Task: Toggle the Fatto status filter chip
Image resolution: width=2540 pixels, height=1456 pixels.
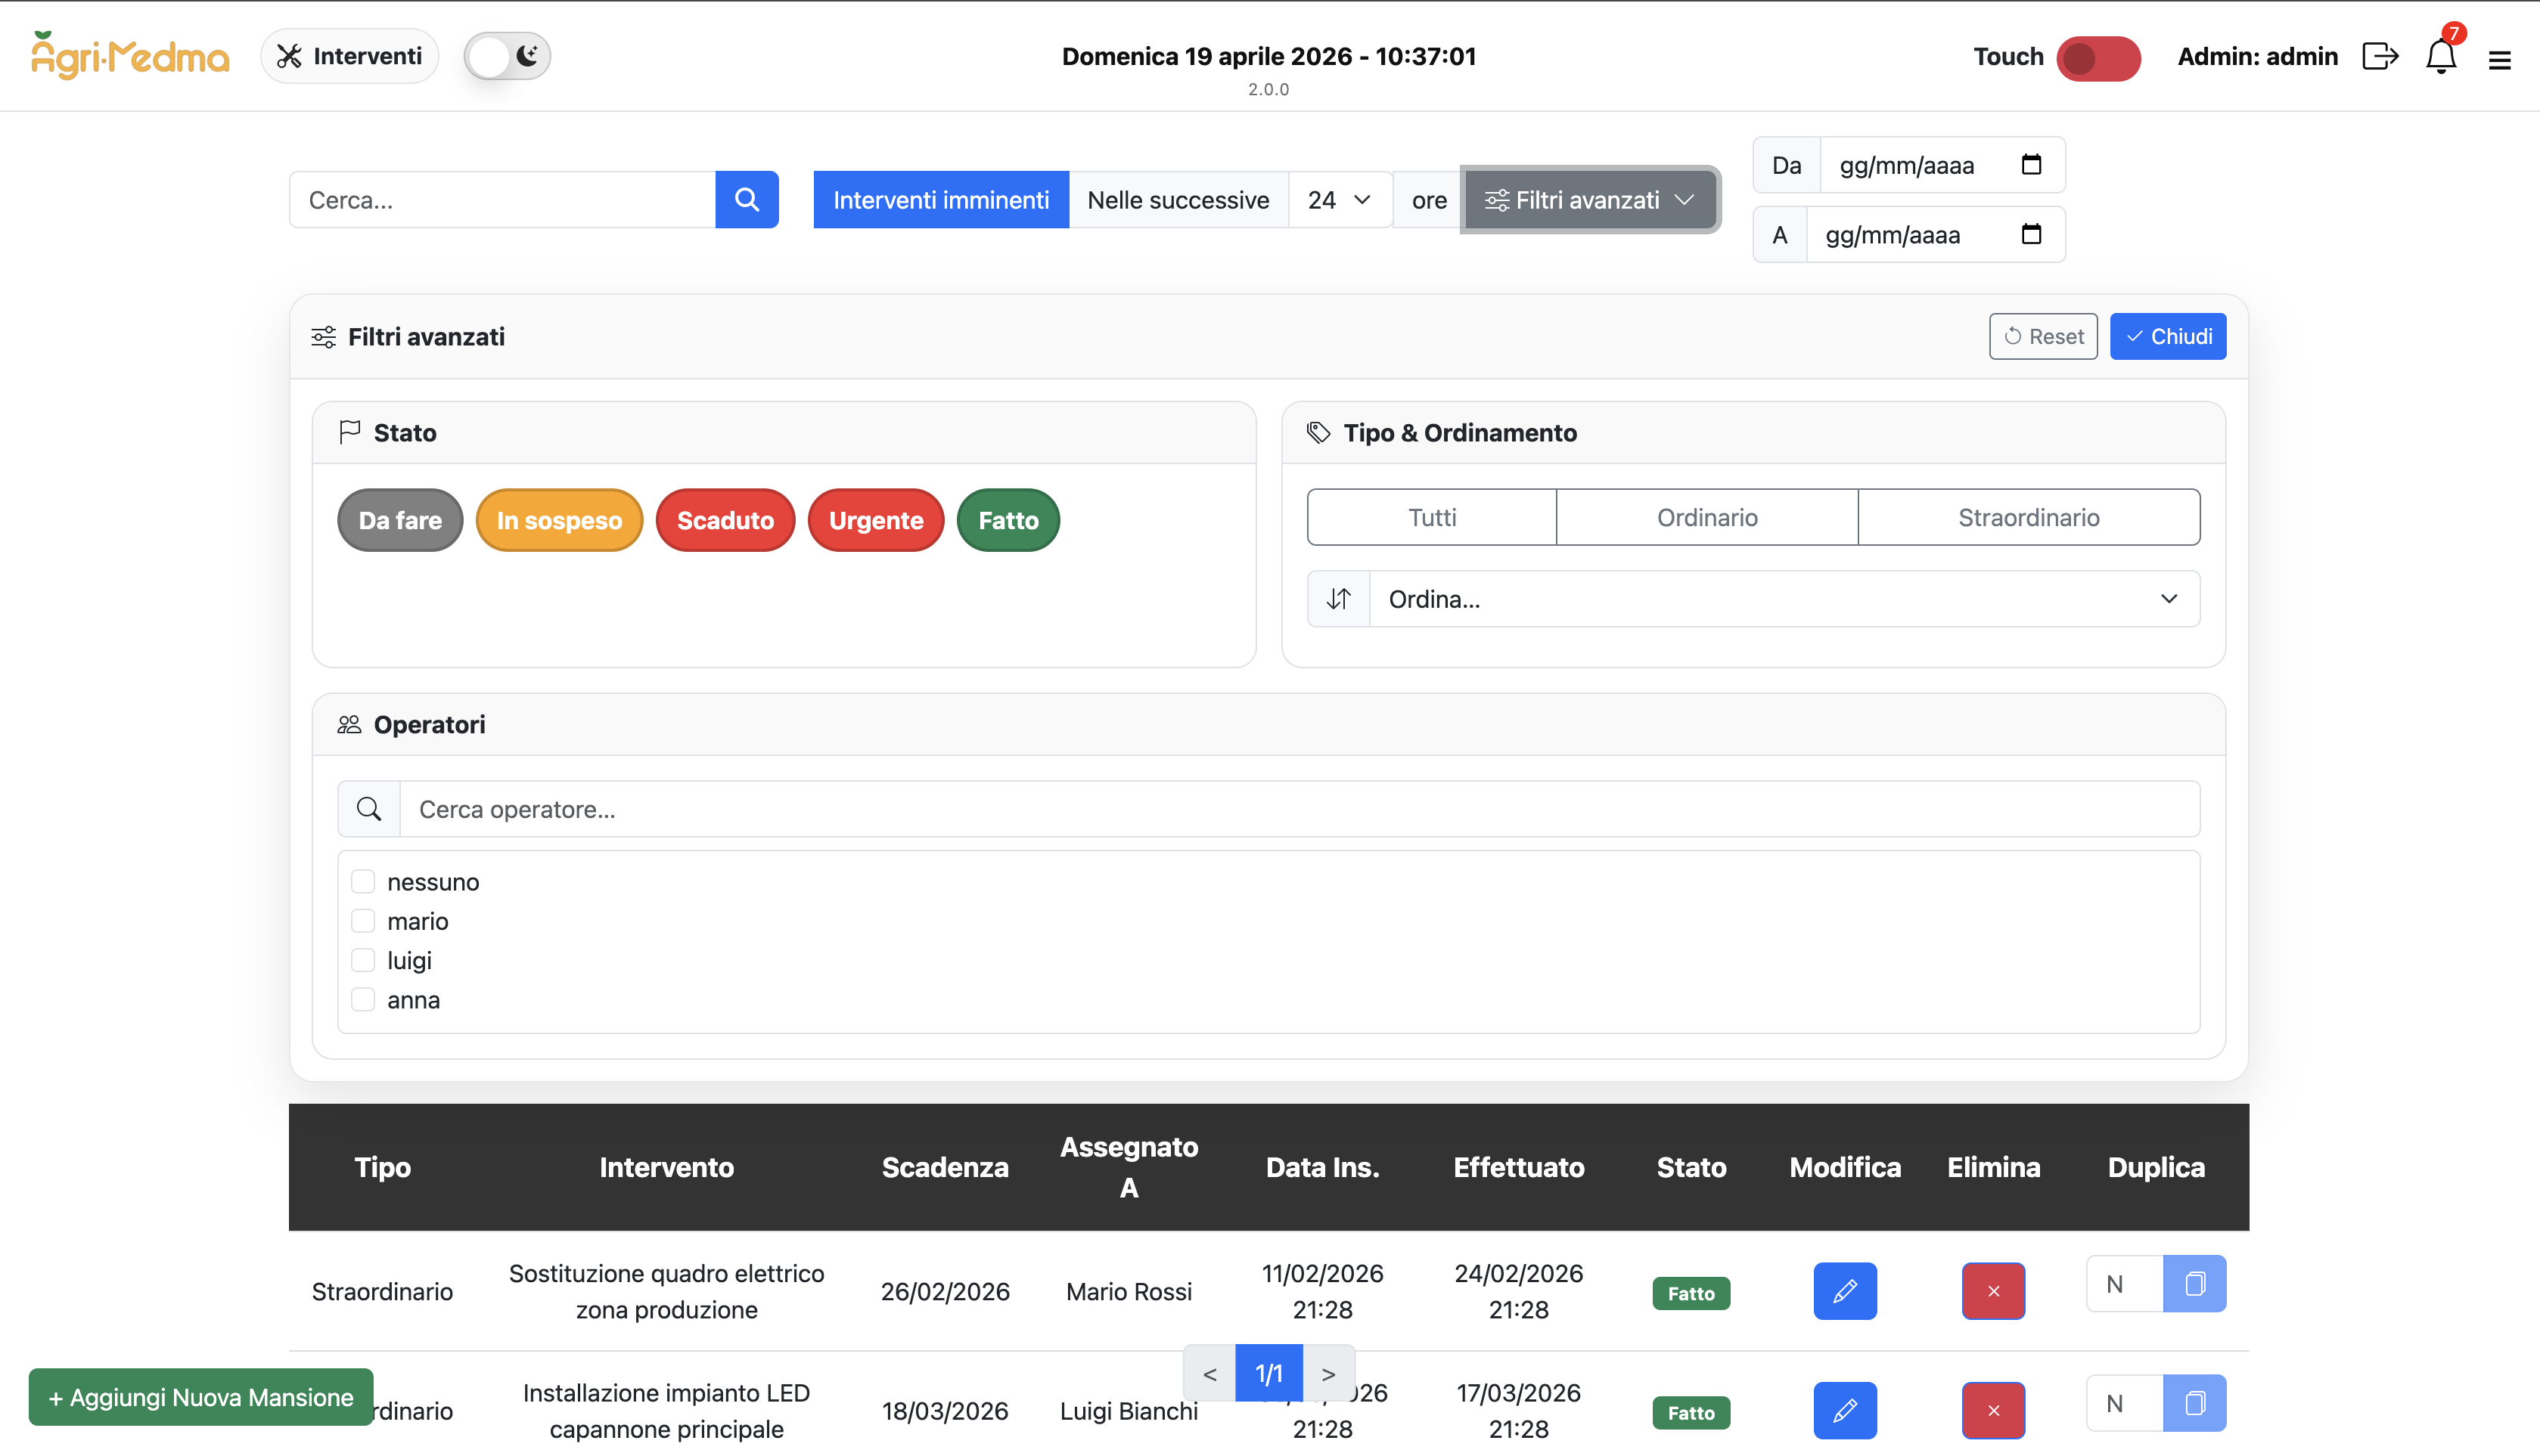Action: (1008, 520)
